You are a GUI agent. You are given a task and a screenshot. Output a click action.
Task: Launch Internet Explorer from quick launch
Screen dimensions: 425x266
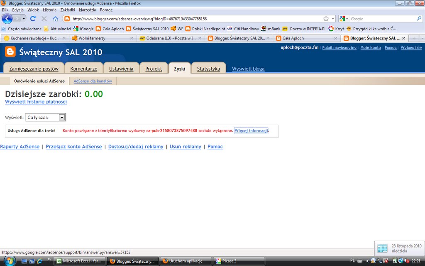pos(39,261)
